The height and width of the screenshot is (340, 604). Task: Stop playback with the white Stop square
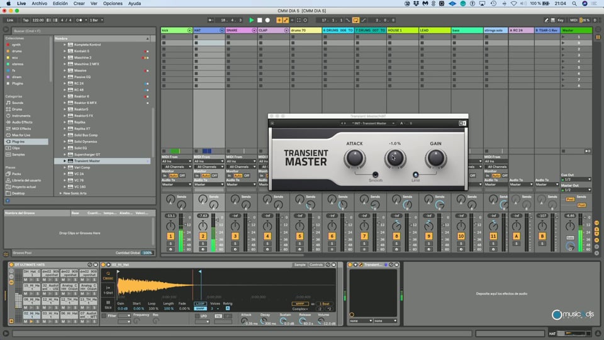click(x=260, y=20)
